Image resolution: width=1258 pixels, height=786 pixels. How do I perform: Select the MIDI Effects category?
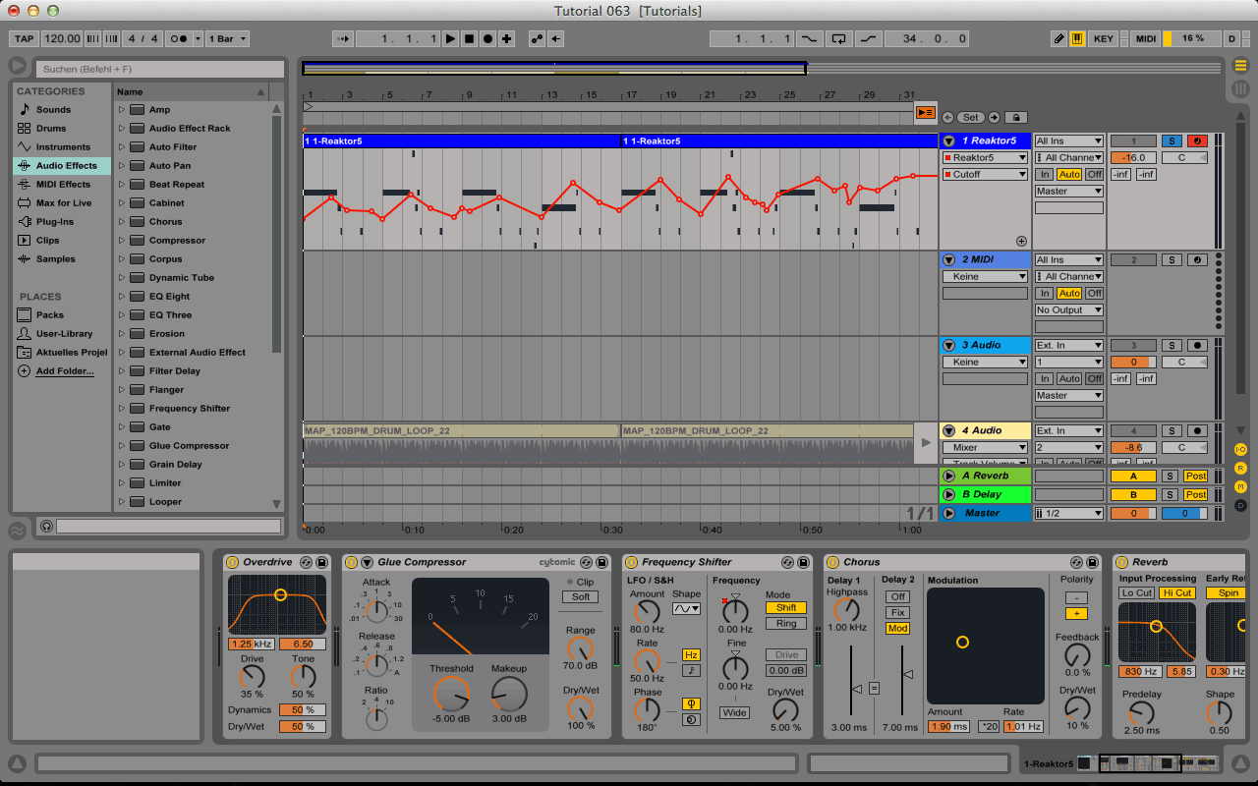click(x=63, y=185)
